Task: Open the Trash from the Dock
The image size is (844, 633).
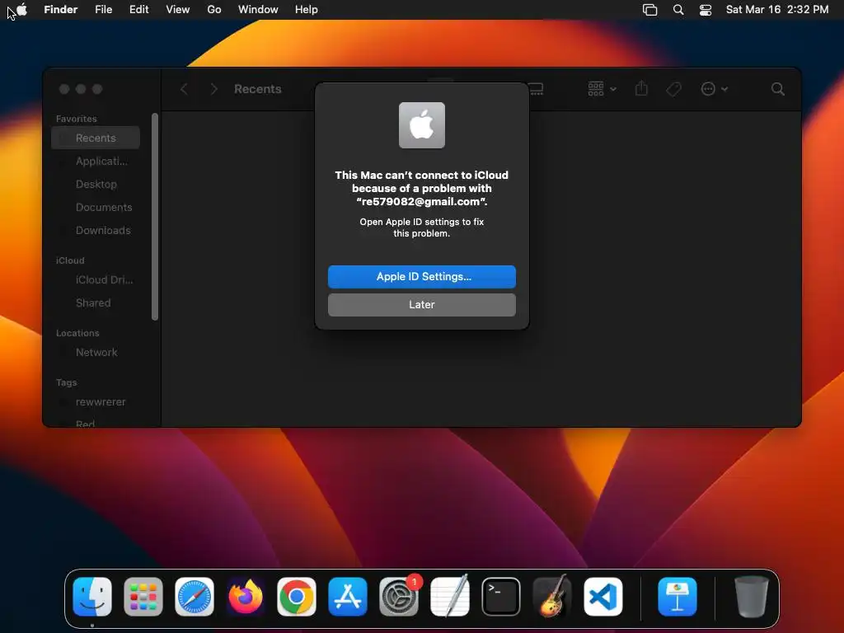Action: click(752, 597)
